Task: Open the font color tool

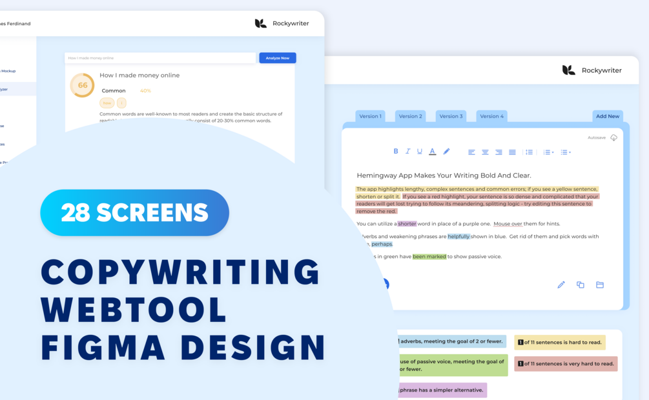Action: click(432, 152)
